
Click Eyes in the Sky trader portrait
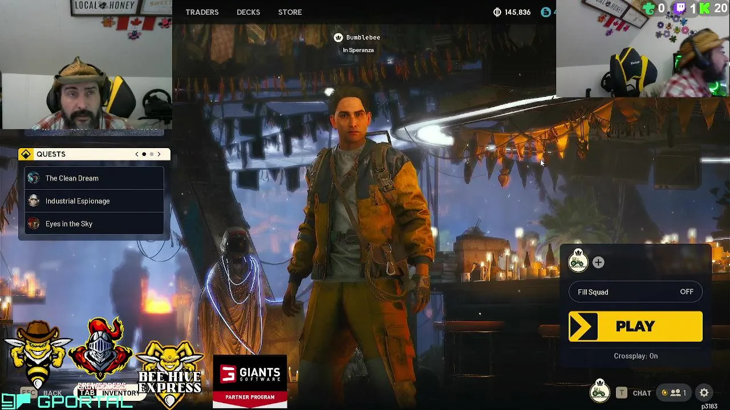34,224
